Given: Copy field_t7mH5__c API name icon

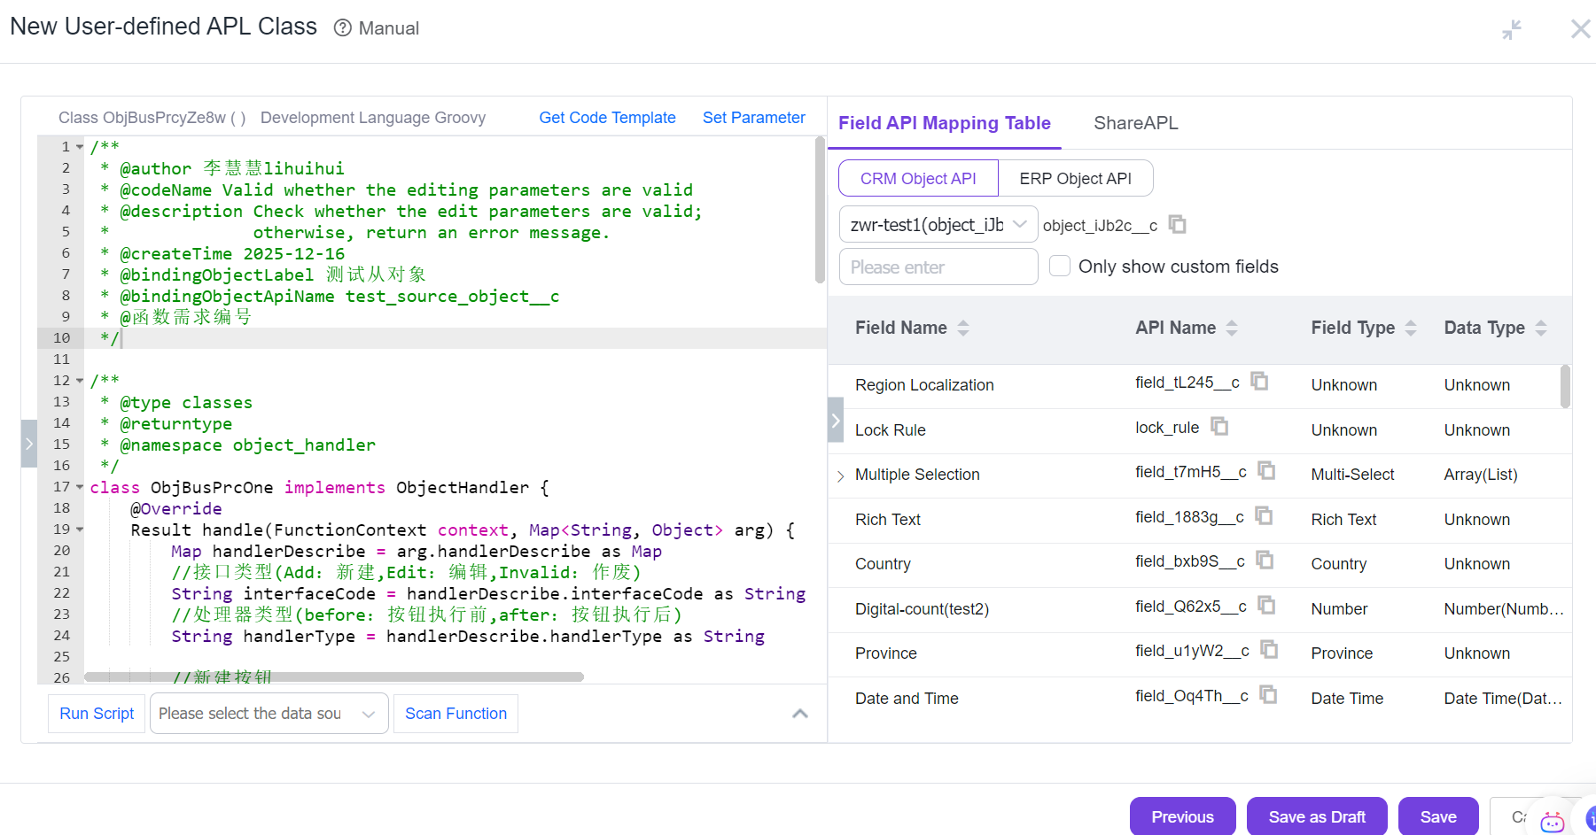Looking at the screenshot, I should pos(1266,471).
